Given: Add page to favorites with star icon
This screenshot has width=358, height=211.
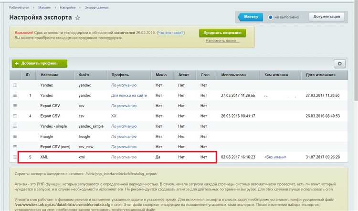Looking at the screenshot, I should (78, 18).
